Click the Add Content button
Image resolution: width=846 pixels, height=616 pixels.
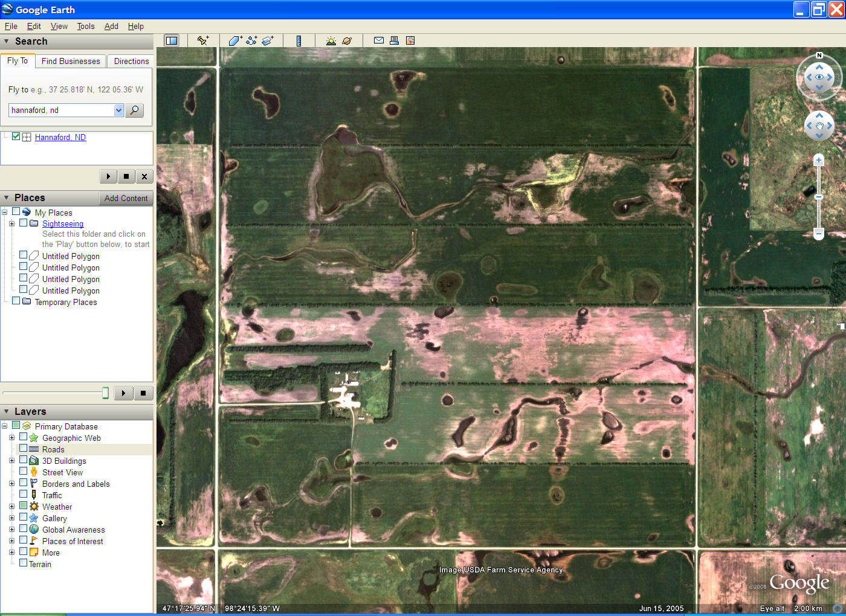(126, 198)
